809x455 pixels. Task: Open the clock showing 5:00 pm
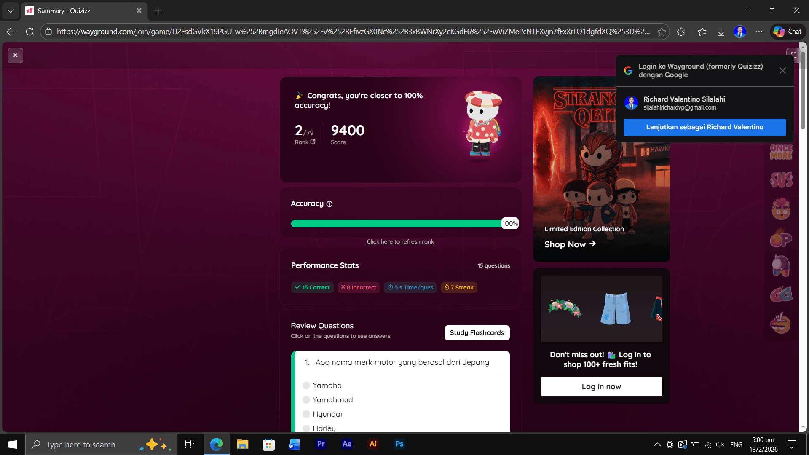(x=763, y=444)
